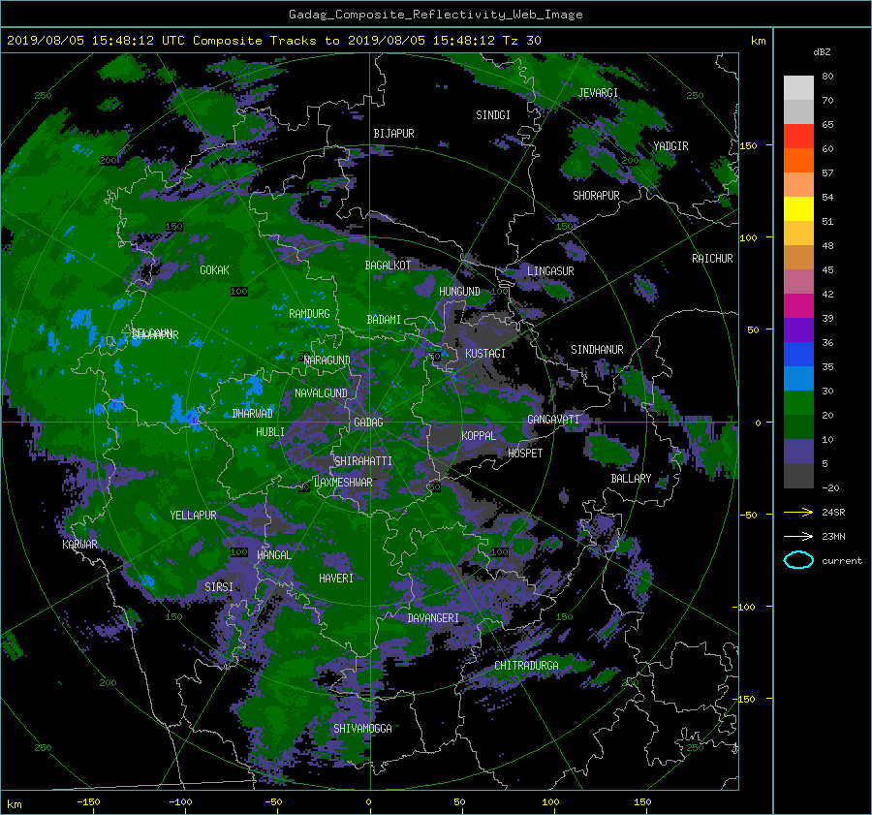Click the JEVARGI city label

(x=598, y=93)
